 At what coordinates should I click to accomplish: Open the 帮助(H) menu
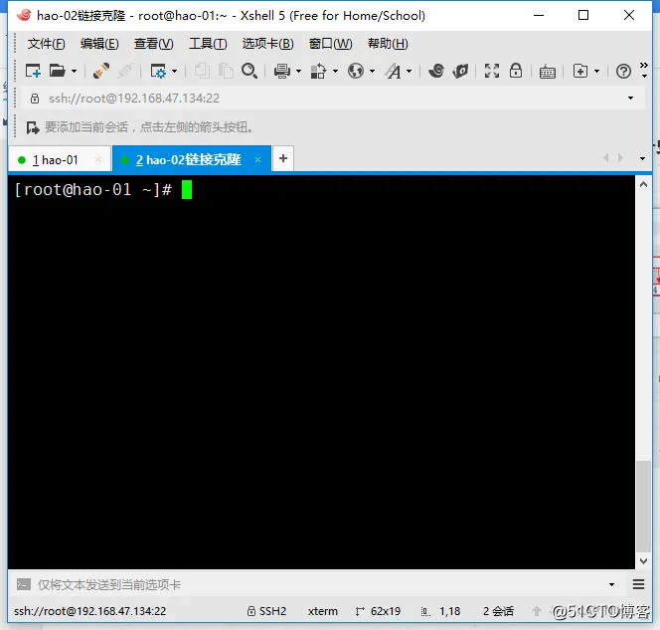388,44
